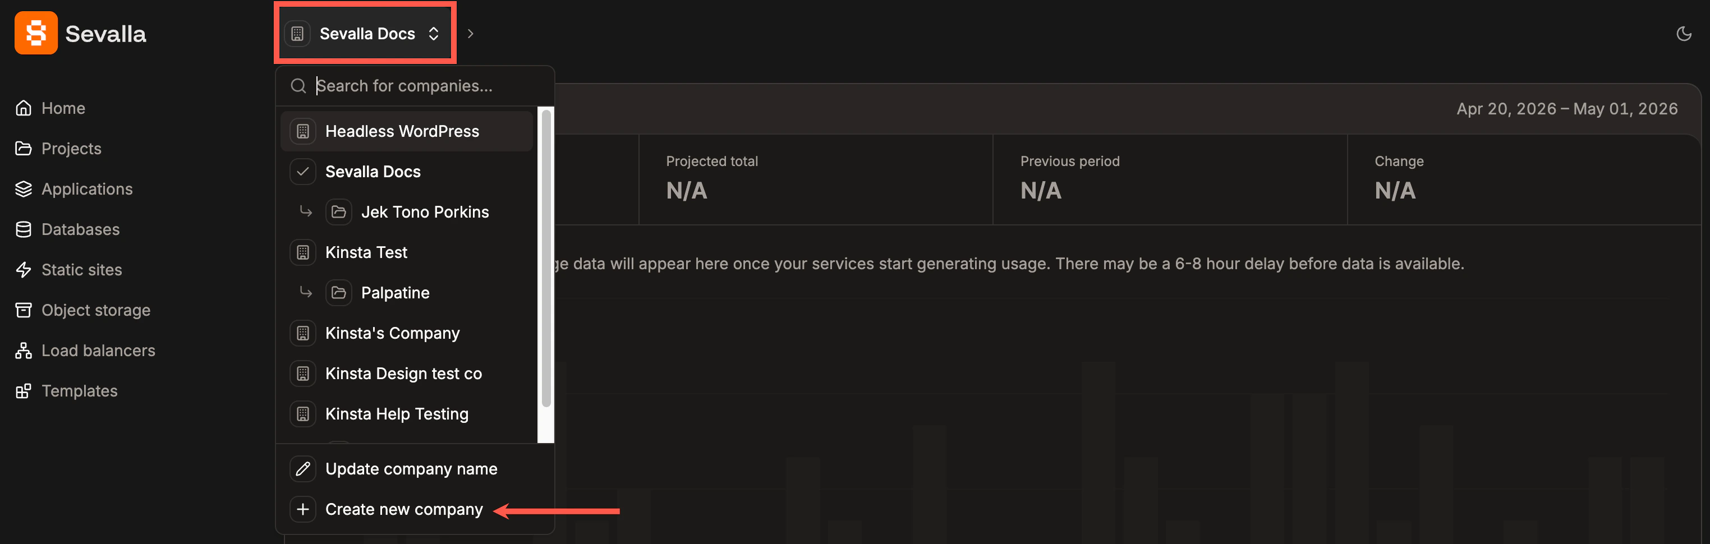This screenshot has height=544, width=1710.
Task: Click the pencil icon for Update company name
Action: pos(303,470)
